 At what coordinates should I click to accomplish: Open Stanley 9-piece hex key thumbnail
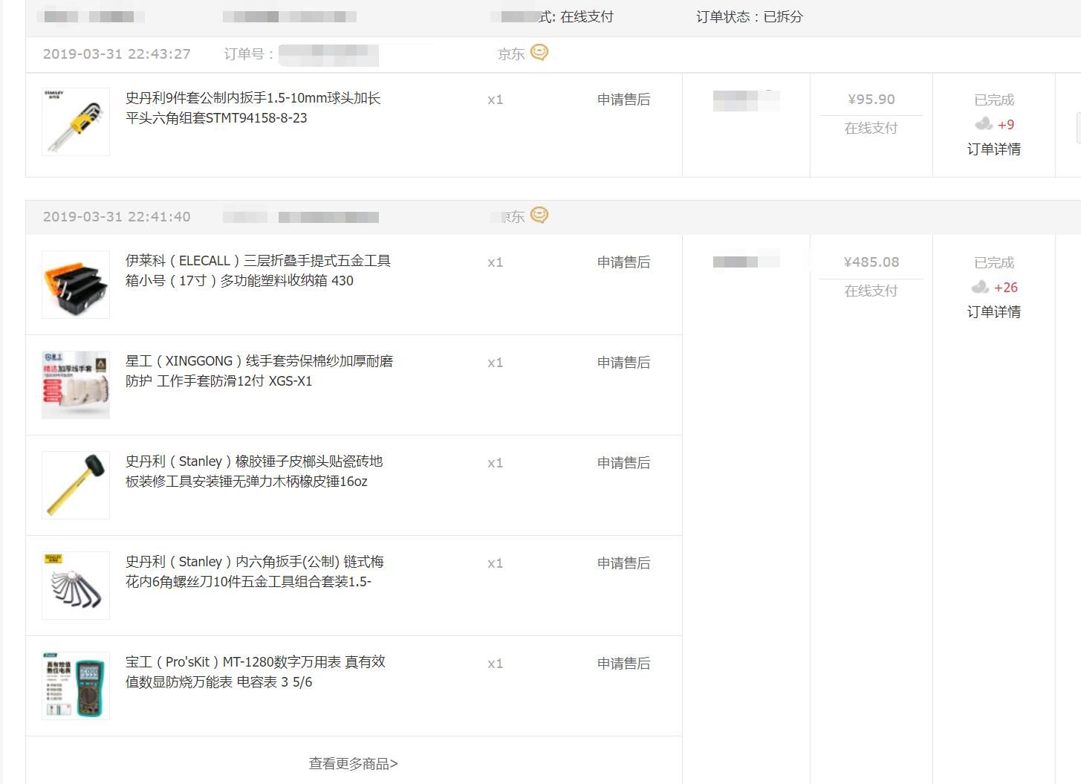[76, 122]
